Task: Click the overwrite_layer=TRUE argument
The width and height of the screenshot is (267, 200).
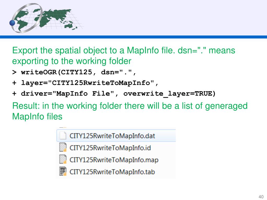Action: pos(169,94)
